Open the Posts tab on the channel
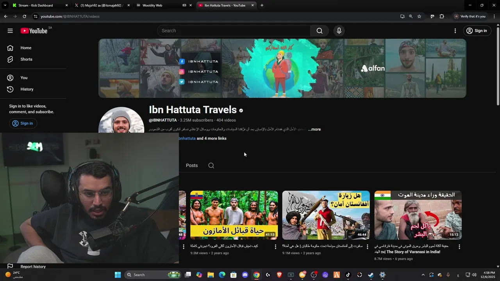This screenshot has width=500, height=281. [x=192, y=165]
